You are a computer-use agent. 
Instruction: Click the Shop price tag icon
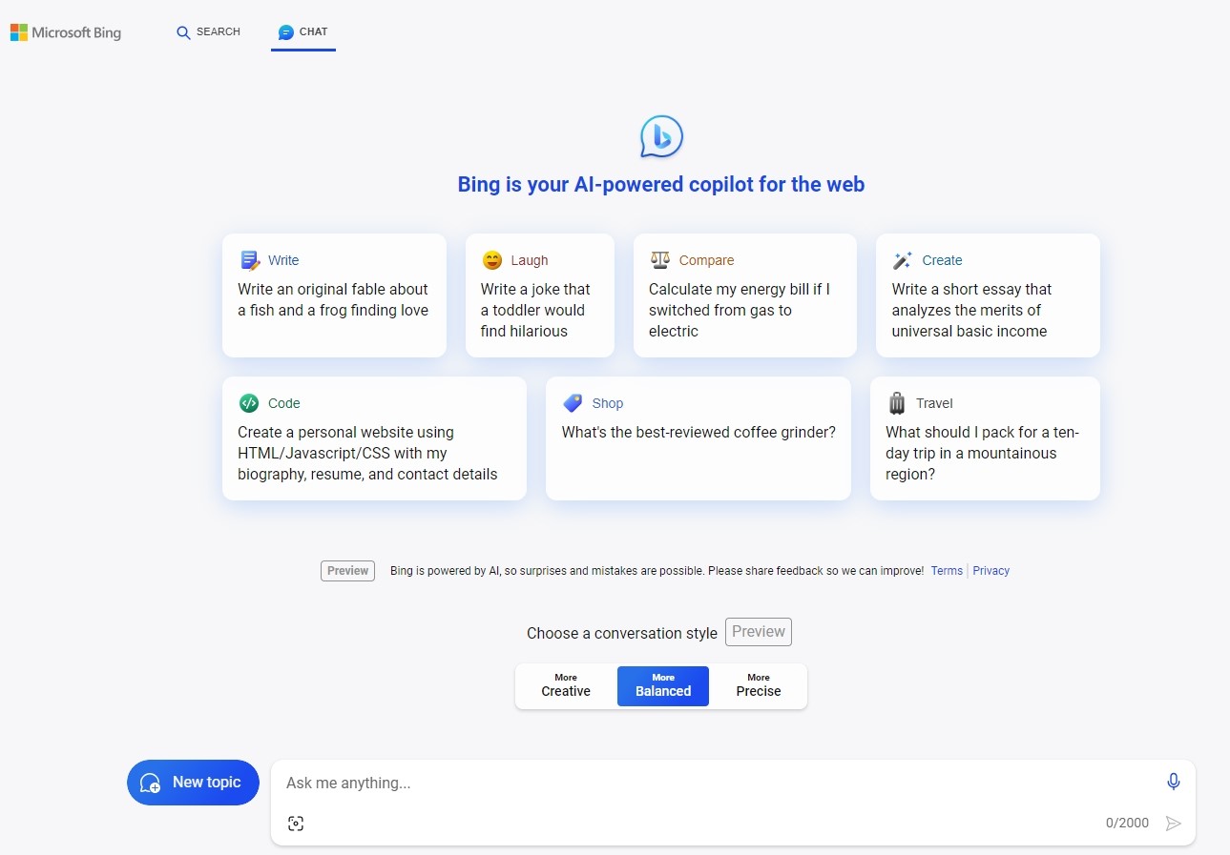573,403
